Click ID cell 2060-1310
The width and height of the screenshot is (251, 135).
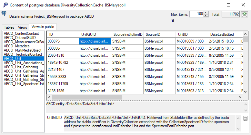pos(63,55)
